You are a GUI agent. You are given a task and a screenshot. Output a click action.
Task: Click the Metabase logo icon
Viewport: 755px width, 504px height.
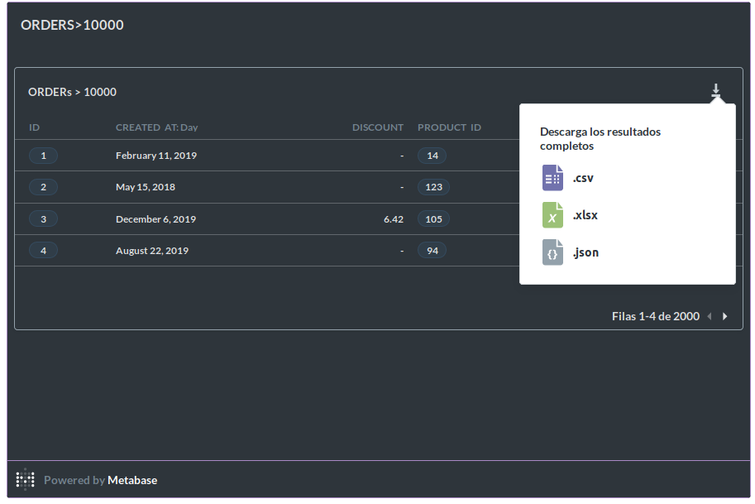[25, 479]
